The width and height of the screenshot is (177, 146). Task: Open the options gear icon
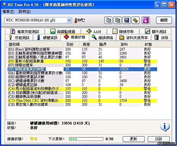[135, 20]
